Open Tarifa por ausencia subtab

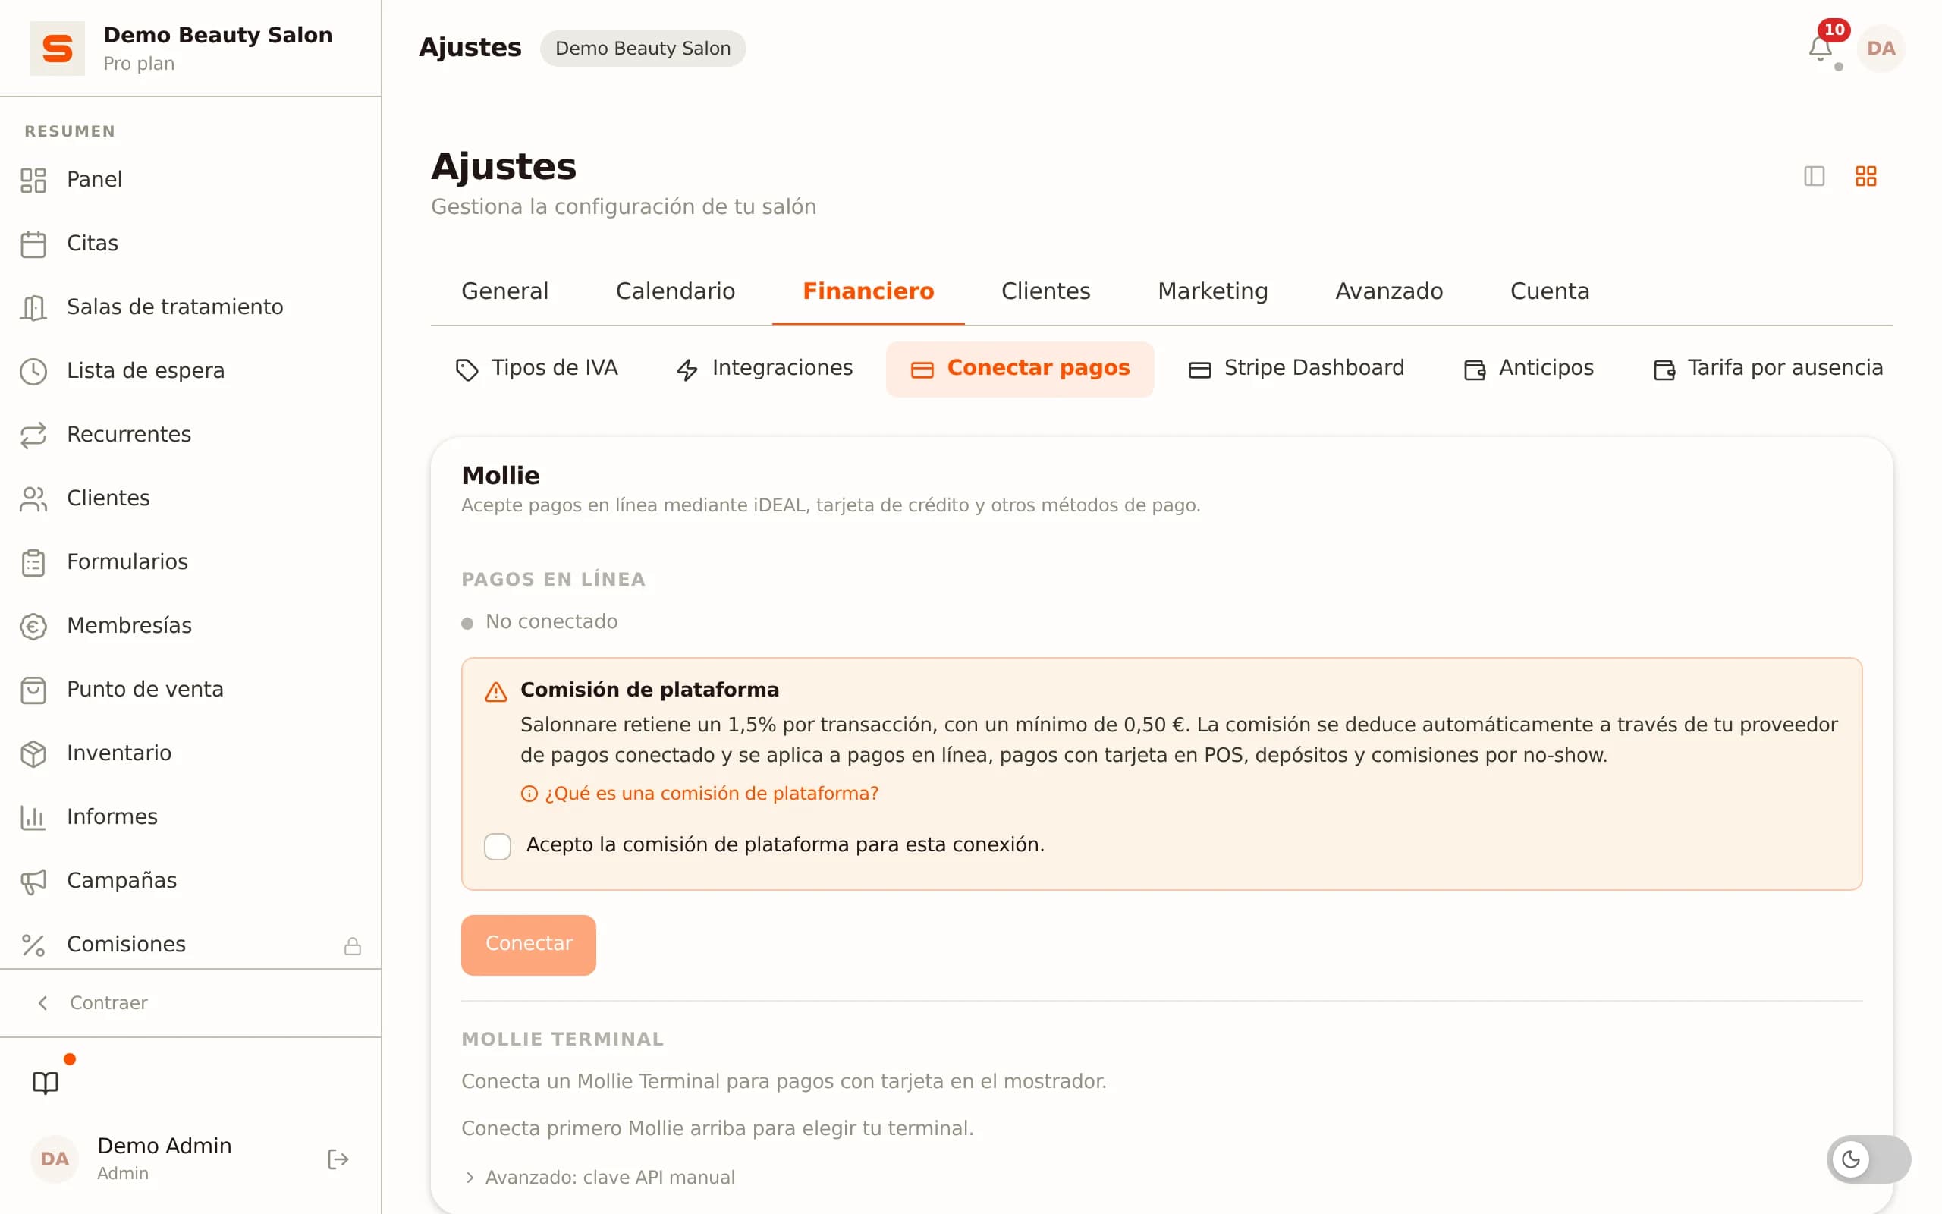[1768, 369]
